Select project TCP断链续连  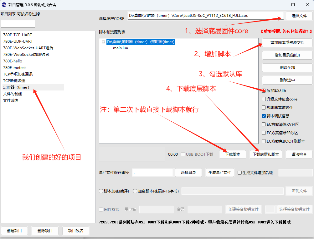pos(14,81)
